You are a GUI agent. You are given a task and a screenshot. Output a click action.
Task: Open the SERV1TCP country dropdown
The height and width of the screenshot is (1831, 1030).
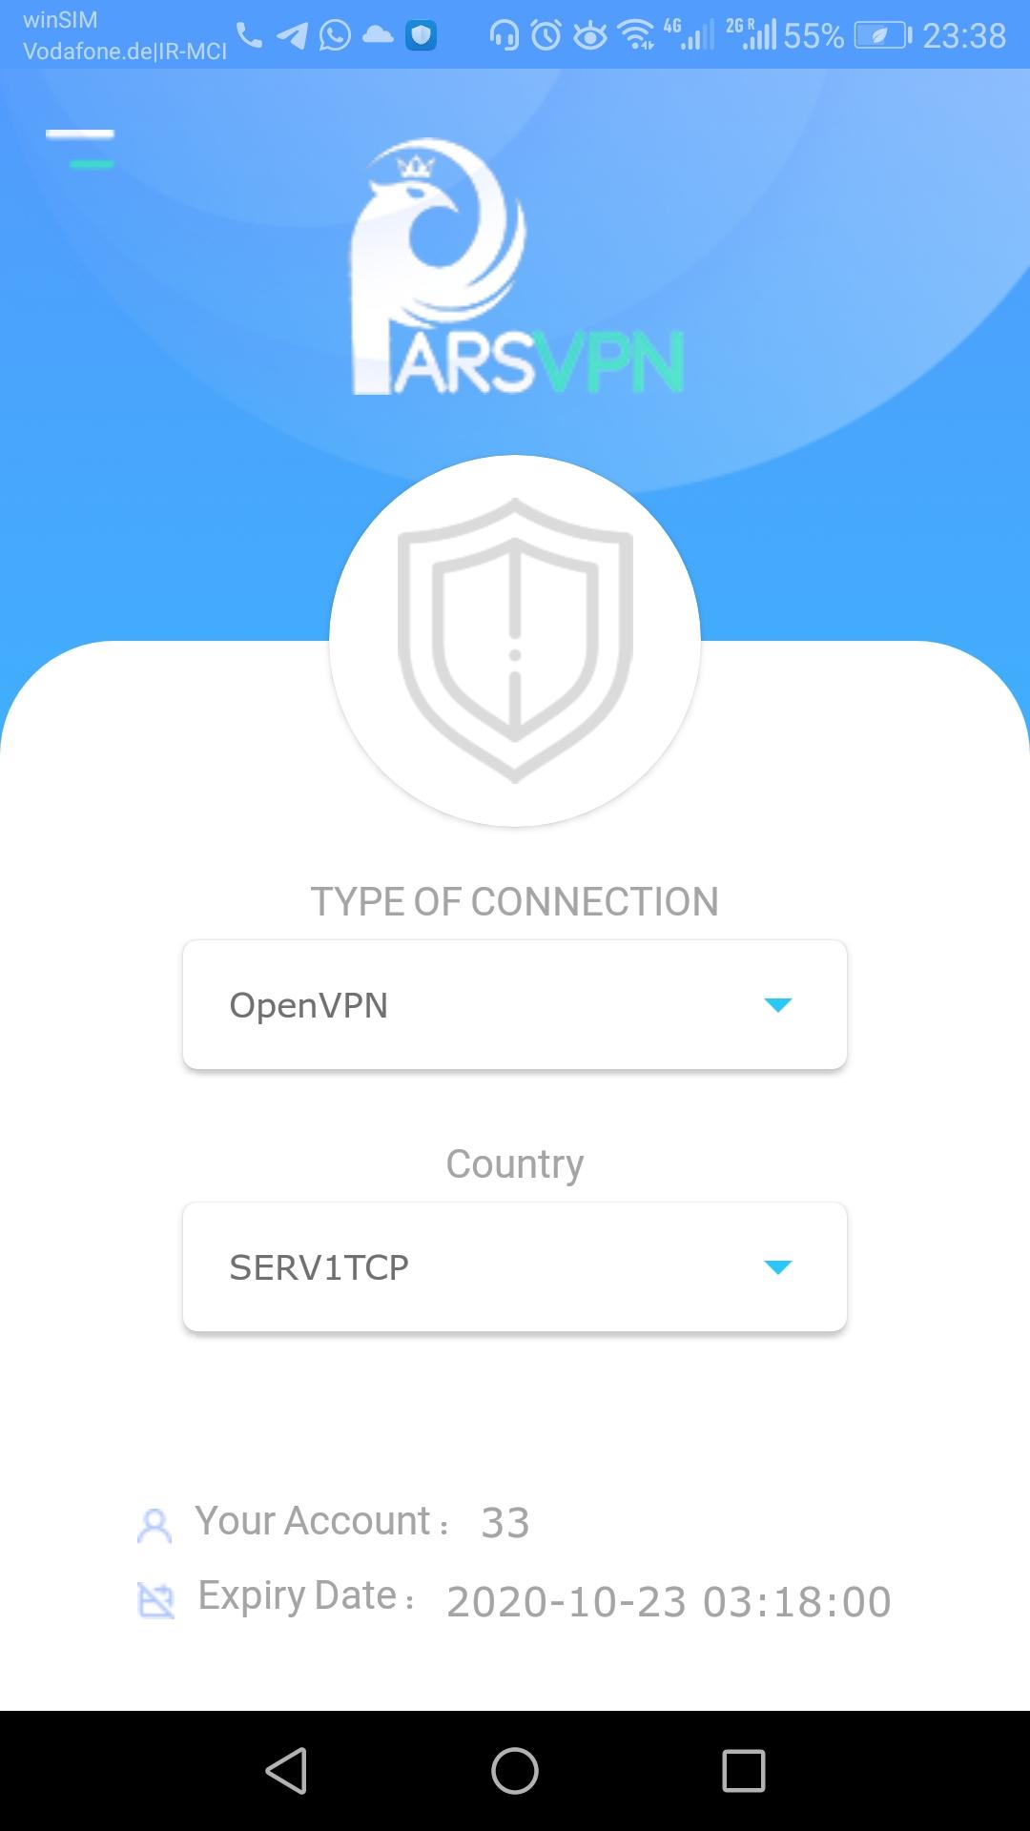pos(515,1267)
